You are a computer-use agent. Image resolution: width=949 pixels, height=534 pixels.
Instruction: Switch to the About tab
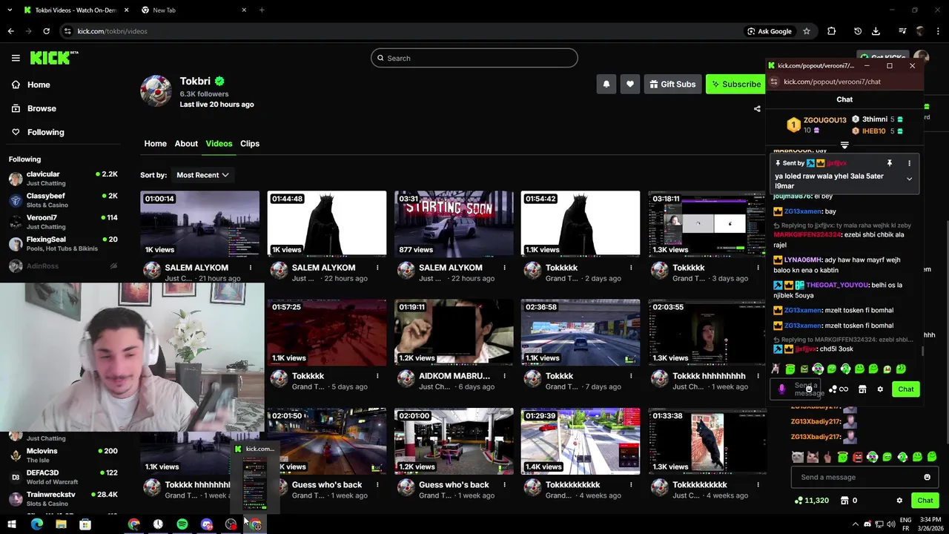(x=186, y=144)
